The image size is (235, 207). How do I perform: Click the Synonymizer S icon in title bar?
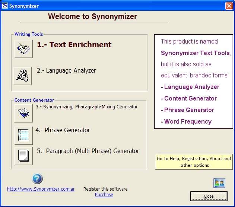pos(4,6)
